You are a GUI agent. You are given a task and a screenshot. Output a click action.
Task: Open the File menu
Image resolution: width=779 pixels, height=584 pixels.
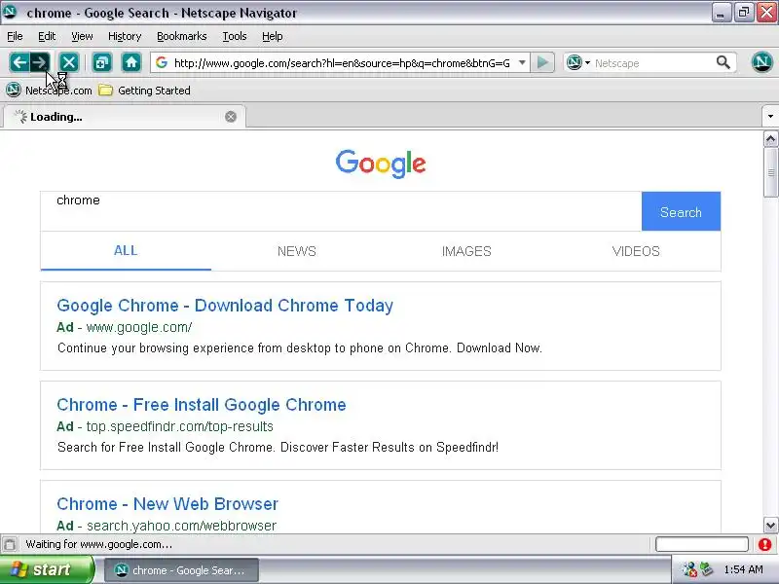[x=15, y=36]
